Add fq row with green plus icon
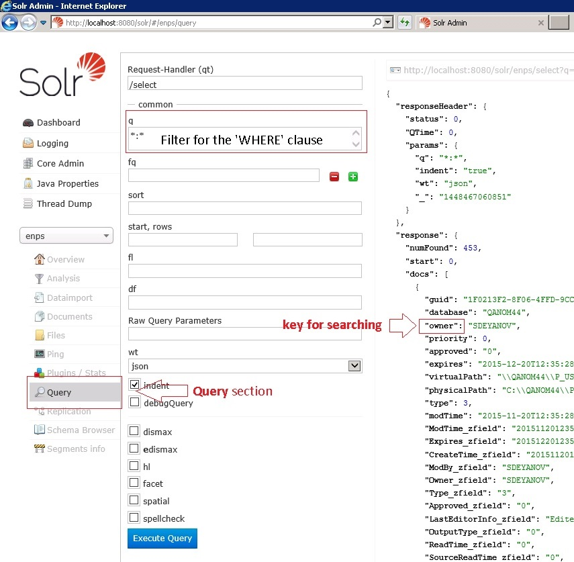This screenshot has width=574, height=562. pyautogui.click(x=353, y=177)
